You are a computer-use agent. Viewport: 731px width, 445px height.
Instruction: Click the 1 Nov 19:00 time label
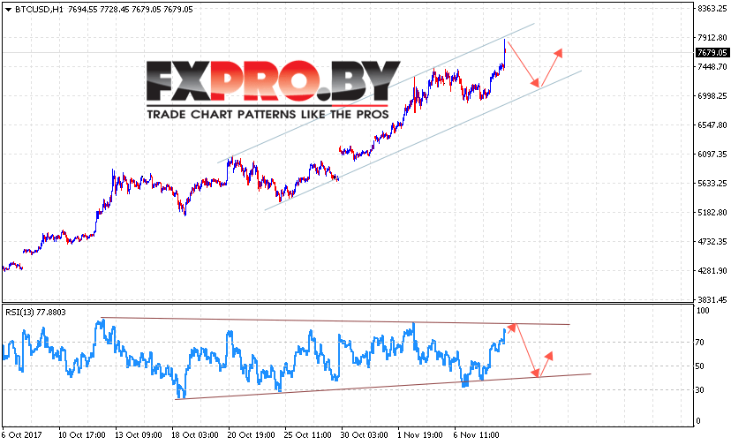[x=420, y=434]
